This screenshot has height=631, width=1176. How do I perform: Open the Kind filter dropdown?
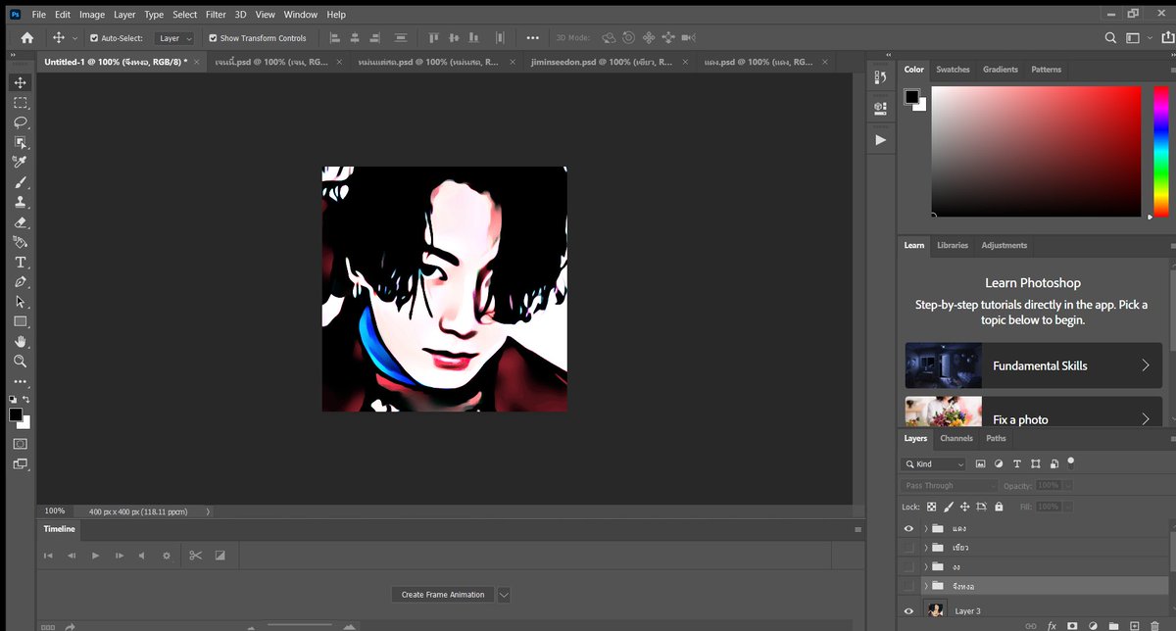[x=934, y=463]
